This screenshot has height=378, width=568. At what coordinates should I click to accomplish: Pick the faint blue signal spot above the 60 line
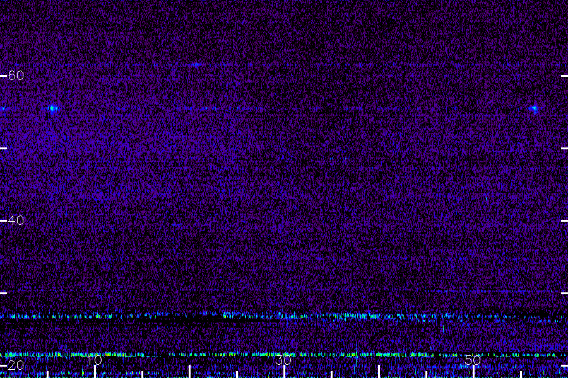[197, 65]
